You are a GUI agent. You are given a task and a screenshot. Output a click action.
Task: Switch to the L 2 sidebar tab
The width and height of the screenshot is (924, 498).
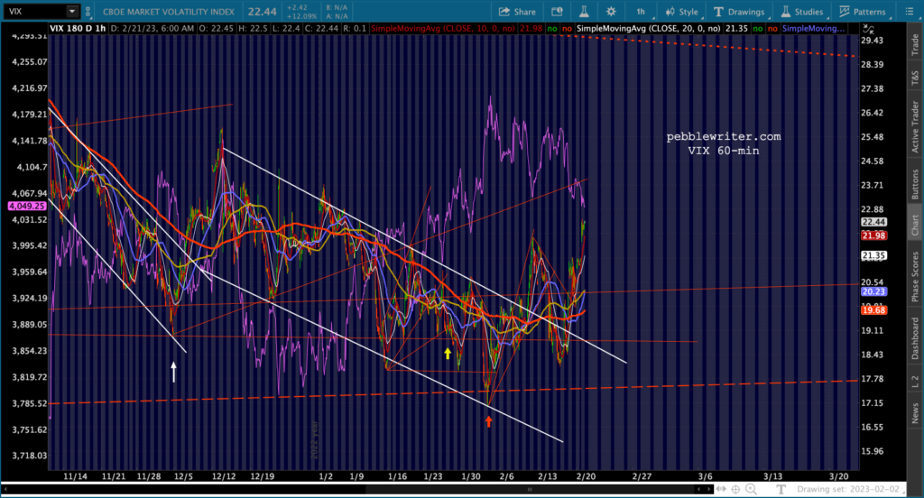pyautogui.click(x=915, y=382)
